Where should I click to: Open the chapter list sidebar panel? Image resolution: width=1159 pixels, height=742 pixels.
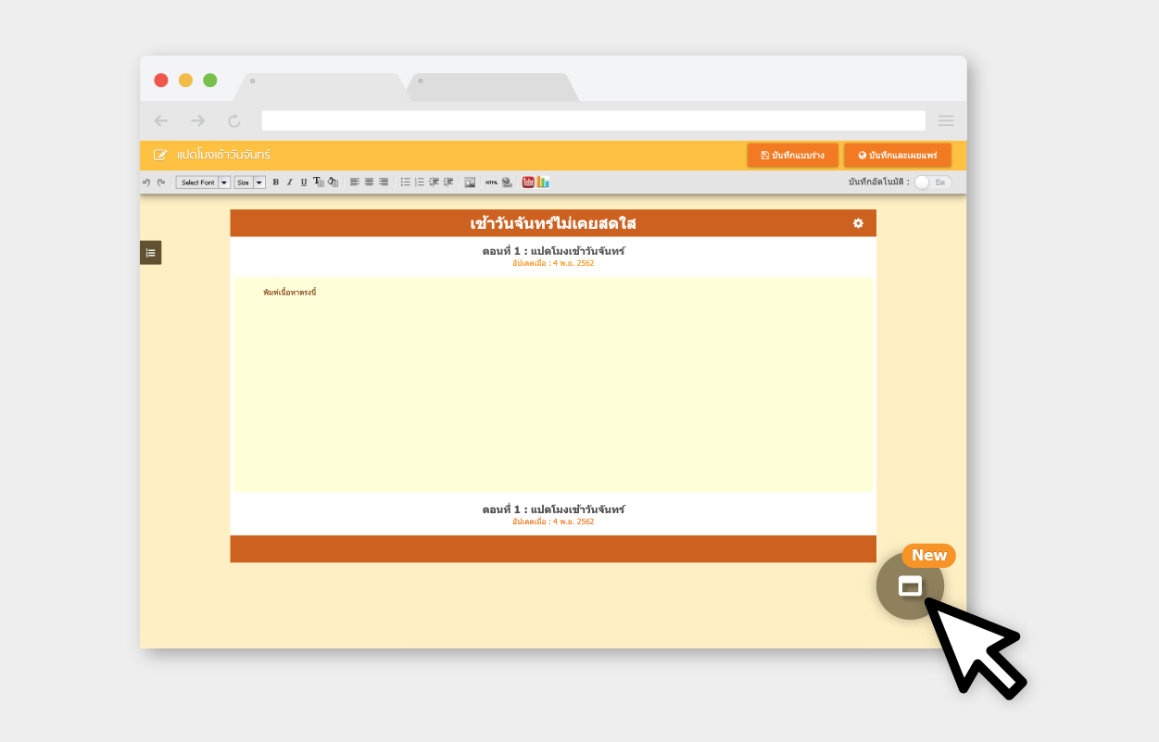coord(150,253)
